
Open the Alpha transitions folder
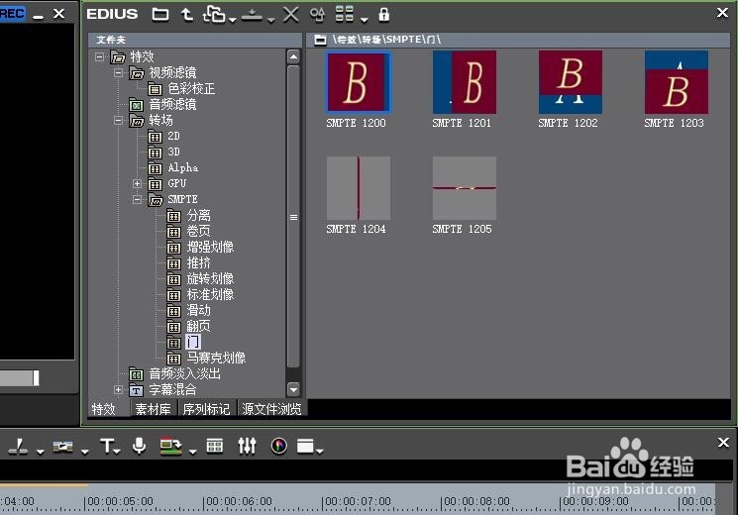tap(182, 167)
